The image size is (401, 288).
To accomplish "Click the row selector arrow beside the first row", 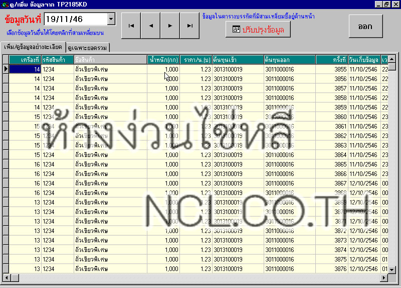I will 5,69.
